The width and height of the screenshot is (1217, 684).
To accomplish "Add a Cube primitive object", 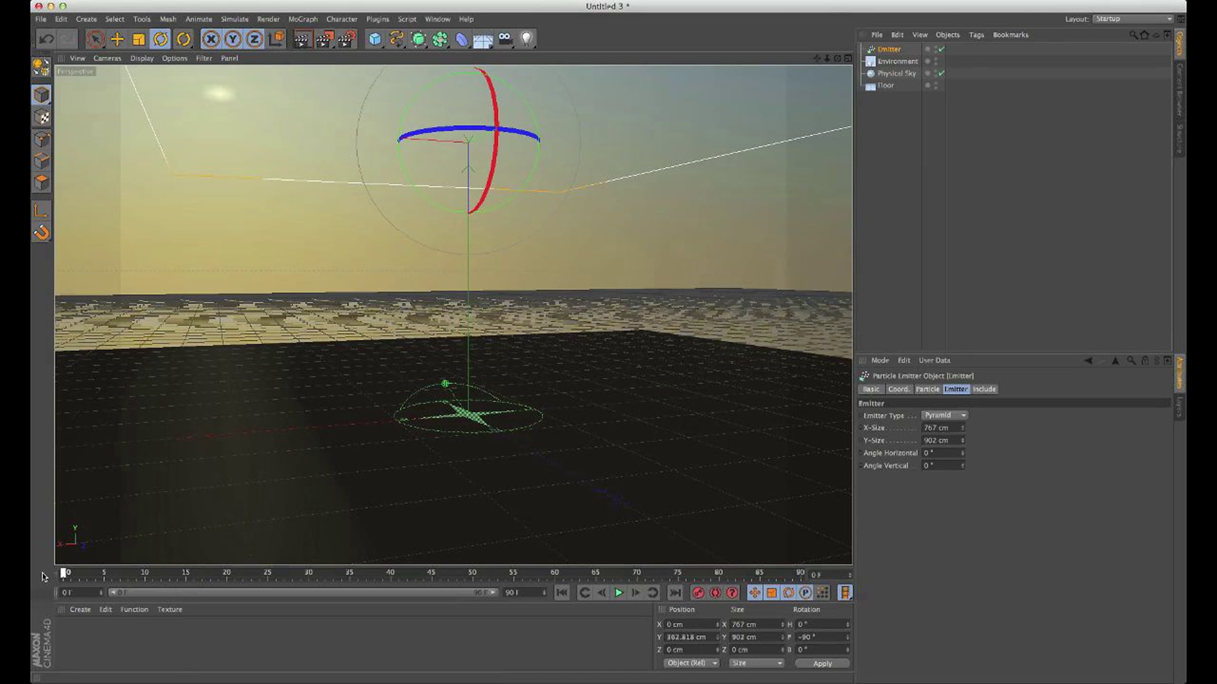I will click(x=375, y=39).
